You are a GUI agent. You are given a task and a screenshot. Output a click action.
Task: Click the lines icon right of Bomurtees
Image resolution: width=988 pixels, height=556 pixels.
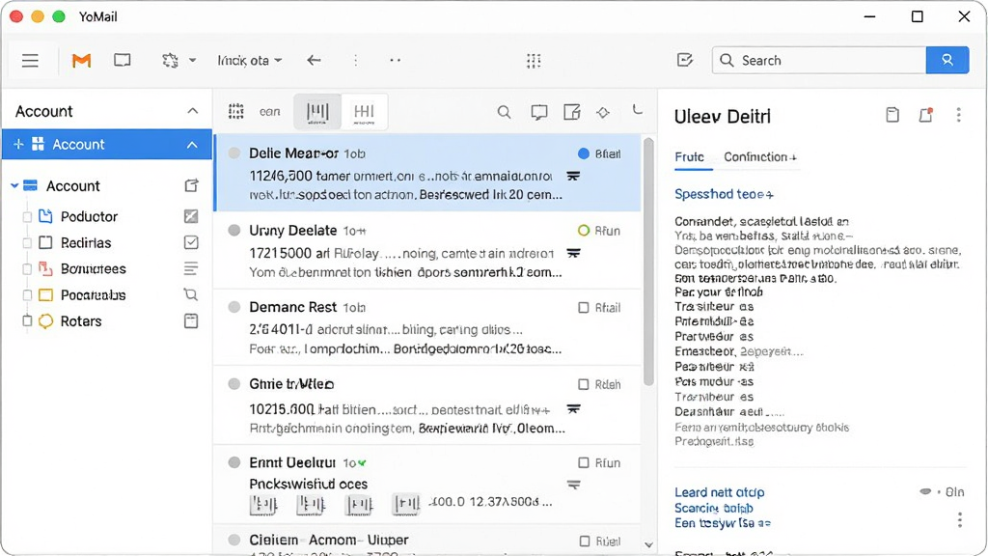coord(191,268)
